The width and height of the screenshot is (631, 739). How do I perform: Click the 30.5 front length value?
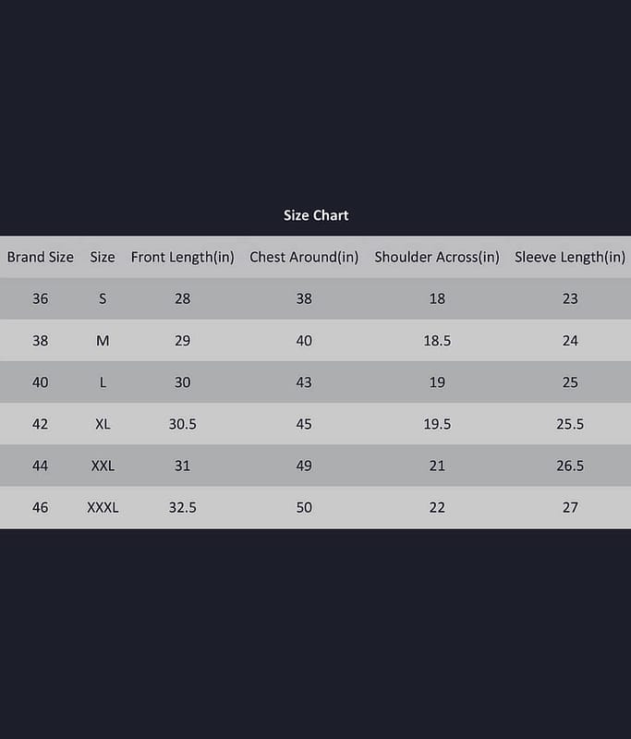182,424
